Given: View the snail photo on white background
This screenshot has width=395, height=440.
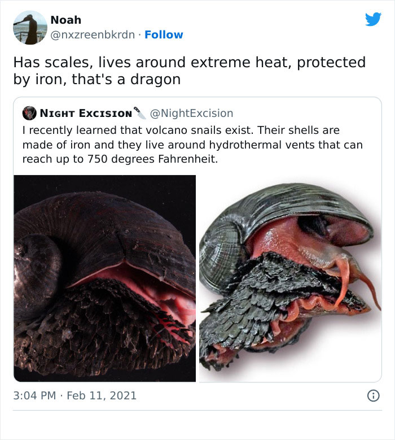Looking at the screenshot, I should [x=290, y=278].
